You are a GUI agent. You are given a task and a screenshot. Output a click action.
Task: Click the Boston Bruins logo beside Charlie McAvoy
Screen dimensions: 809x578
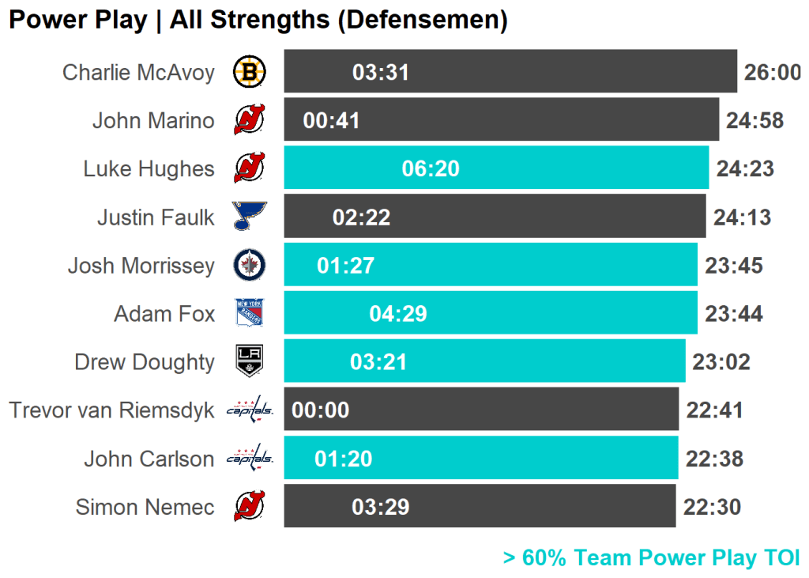[x=250, y=73]
